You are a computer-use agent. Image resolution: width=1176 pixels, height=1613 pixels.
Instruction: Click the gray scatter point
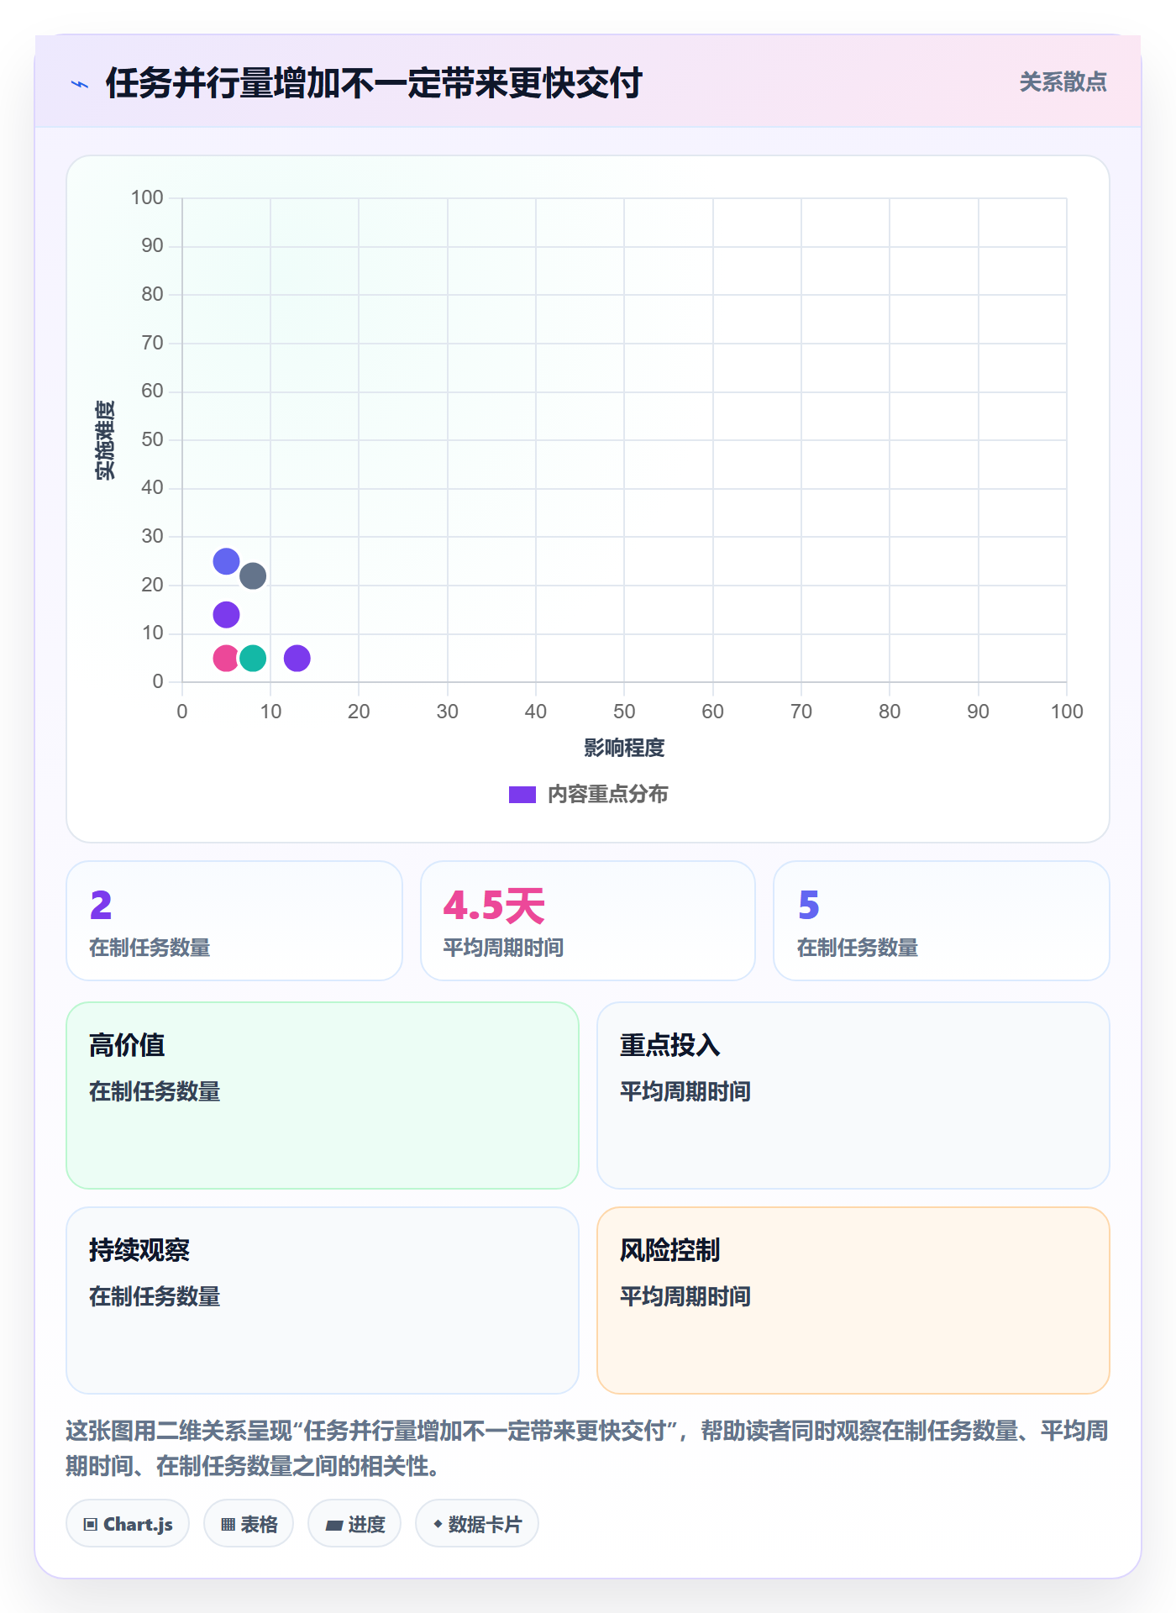point(253,575)
